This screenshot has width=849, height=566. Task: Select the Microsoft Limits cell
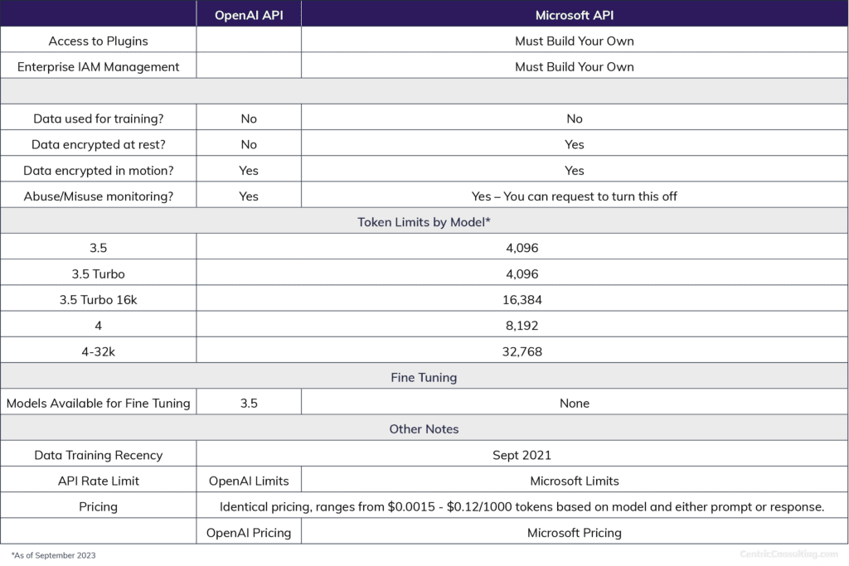click(x=575, y=480)
